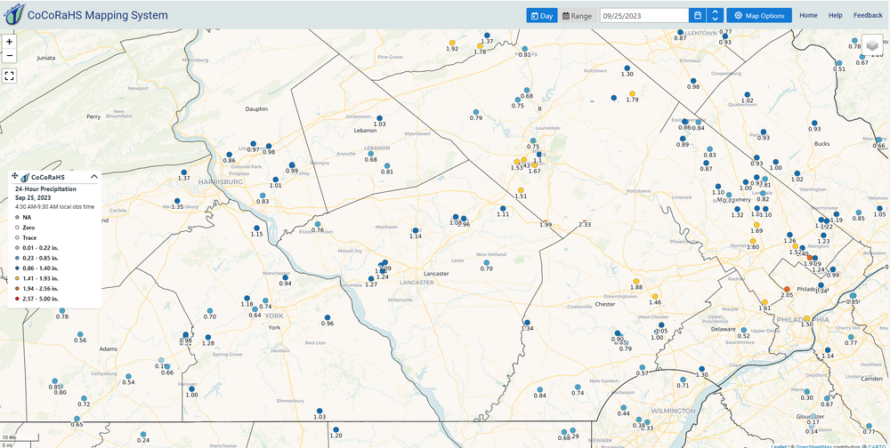Screen dimensions: 890x448
Task: Toggle fullscreen map view
Action: coord(9,76)
